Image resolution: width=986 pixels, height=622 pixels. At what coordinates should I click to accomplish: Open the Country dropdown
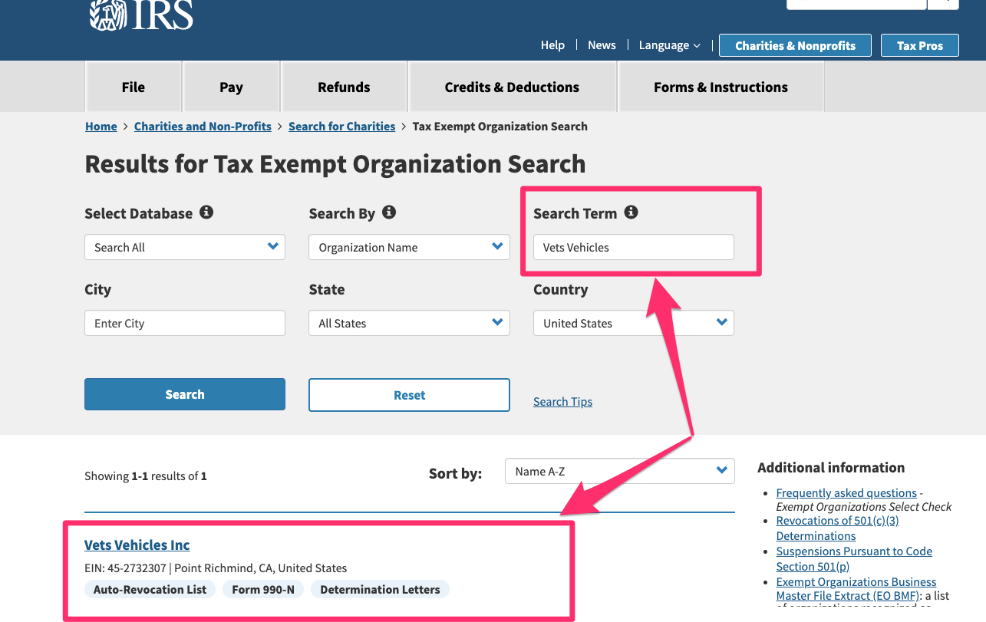(633, 323)
